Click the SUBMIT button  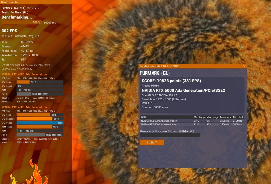152,142
